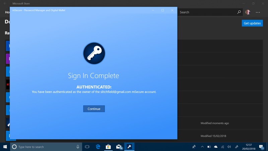Open the Microsoft Store user profile picture

point(248,12)
